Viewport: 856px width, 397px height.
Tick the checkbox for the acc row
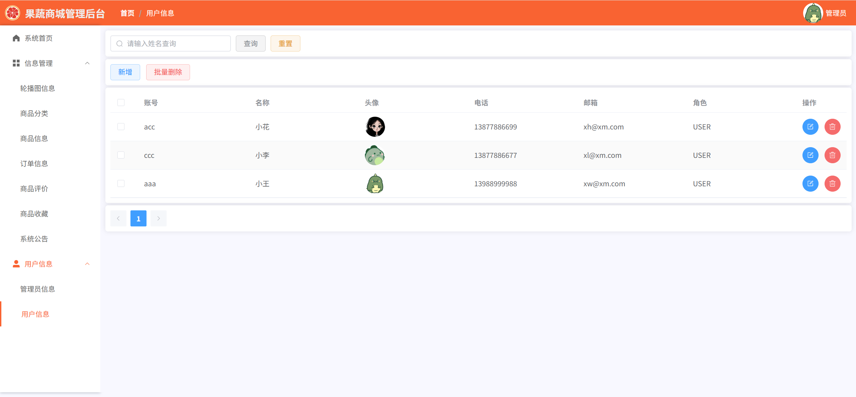pyautogui.click(x=121, y=127)
